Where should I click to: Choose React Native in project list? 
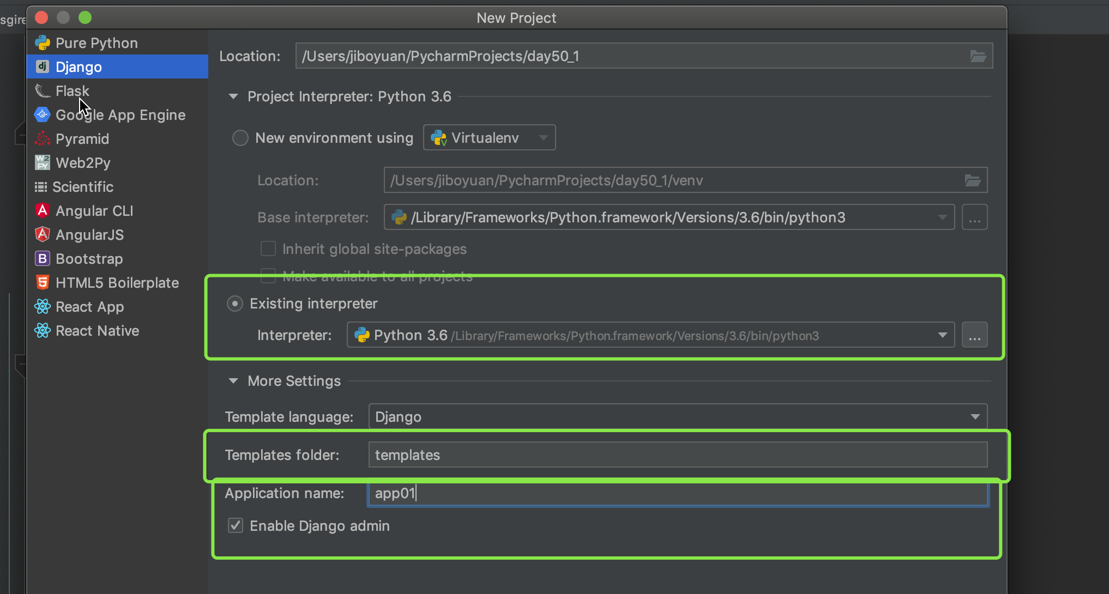(97, 331)
